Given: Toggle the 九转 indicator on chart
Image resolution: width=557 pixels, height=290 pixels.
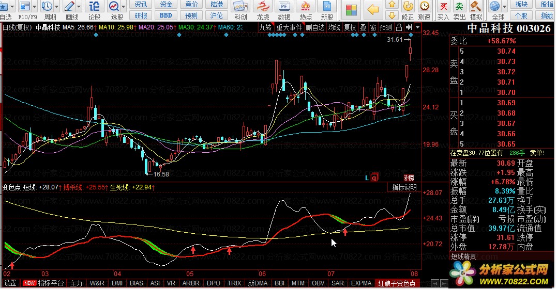Looking at the screenshot, I should (x=265, y=27).
